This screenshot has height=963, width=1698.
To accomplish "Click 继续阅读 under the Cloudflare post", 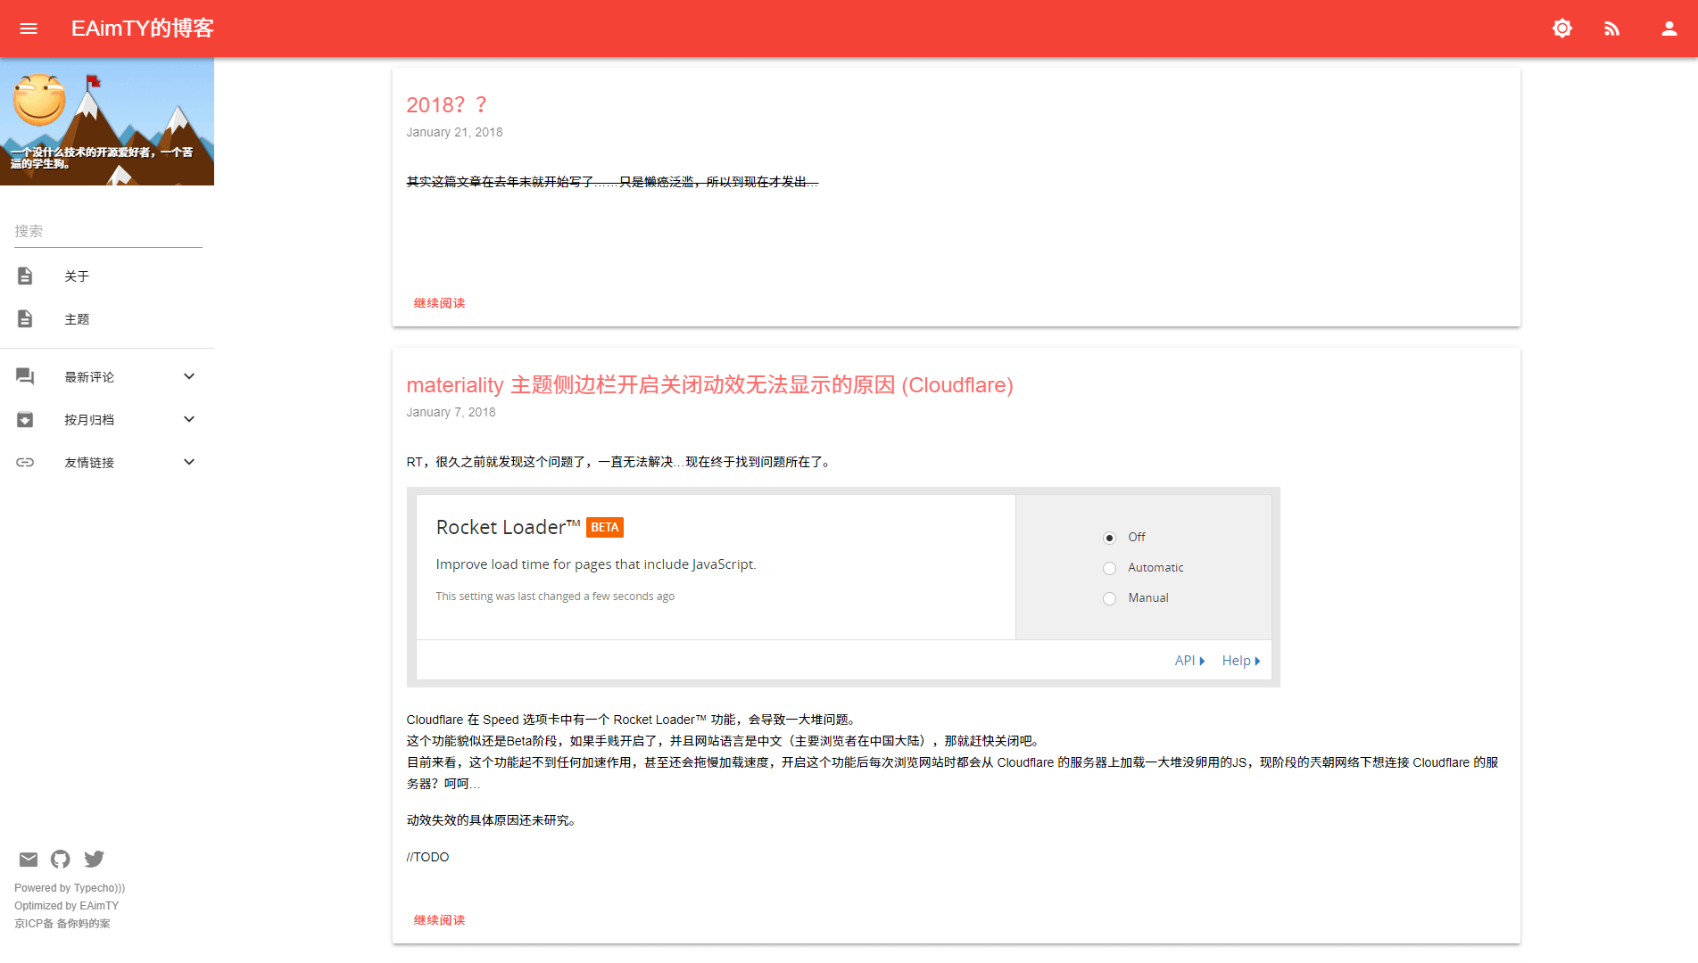I will 439,920.
